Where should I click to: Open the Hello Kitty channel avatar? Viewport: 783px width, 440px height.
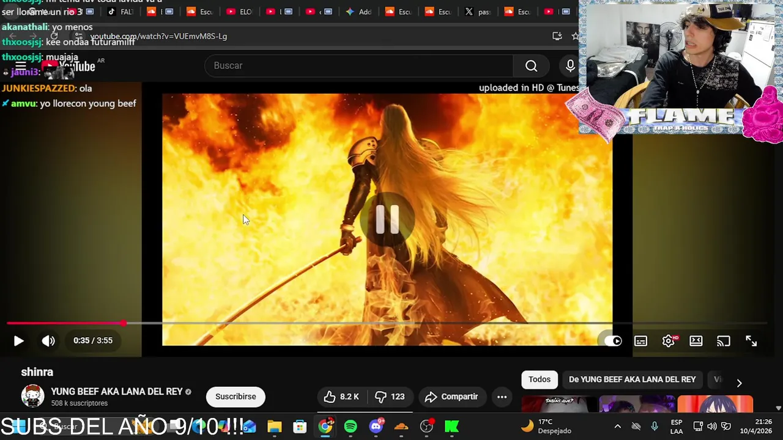coord(32,396)
